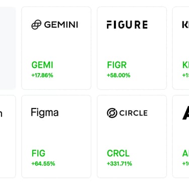
Task: Open the FIGR ticker link
Action: click(117, 65)
